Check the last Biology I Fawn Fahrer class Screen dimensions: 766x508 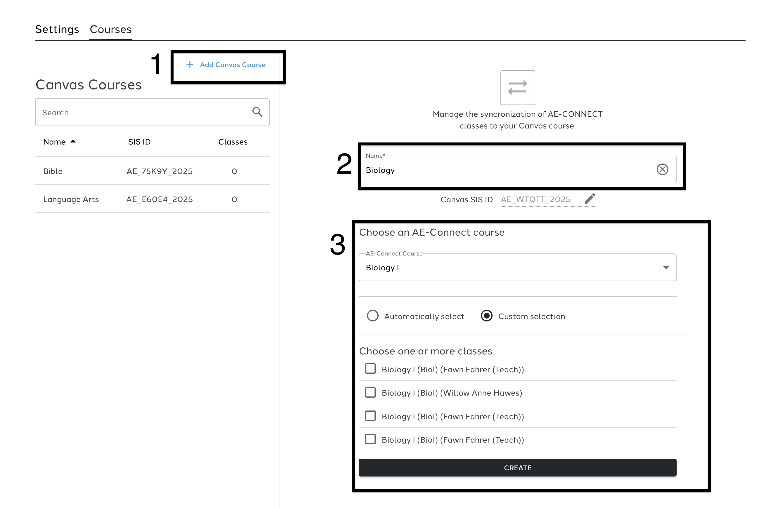click(x=370, y=439)
